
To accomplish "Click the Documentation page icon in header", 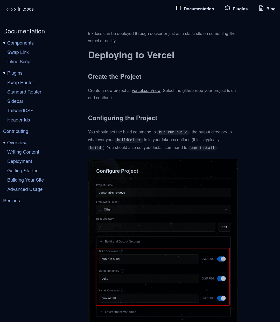I will tap(179, 8).
